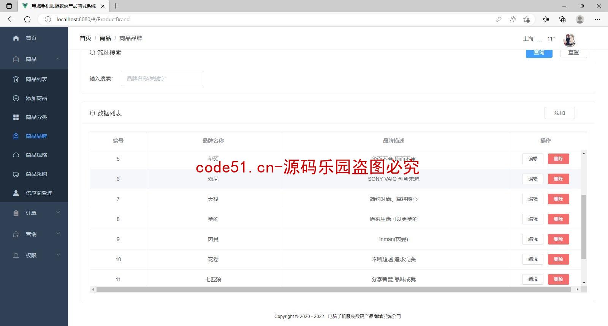This screenshot has height=326, width=608.
Task: Expand the 营销 submenu arrow
Action: pos(58,234)
